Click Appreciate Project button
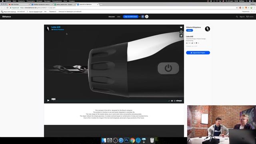Screen dimensions: 256x144 (198, 53)
